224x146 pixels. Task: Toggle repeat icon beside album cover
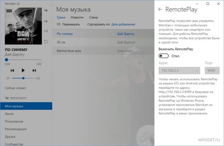[46, 42]
